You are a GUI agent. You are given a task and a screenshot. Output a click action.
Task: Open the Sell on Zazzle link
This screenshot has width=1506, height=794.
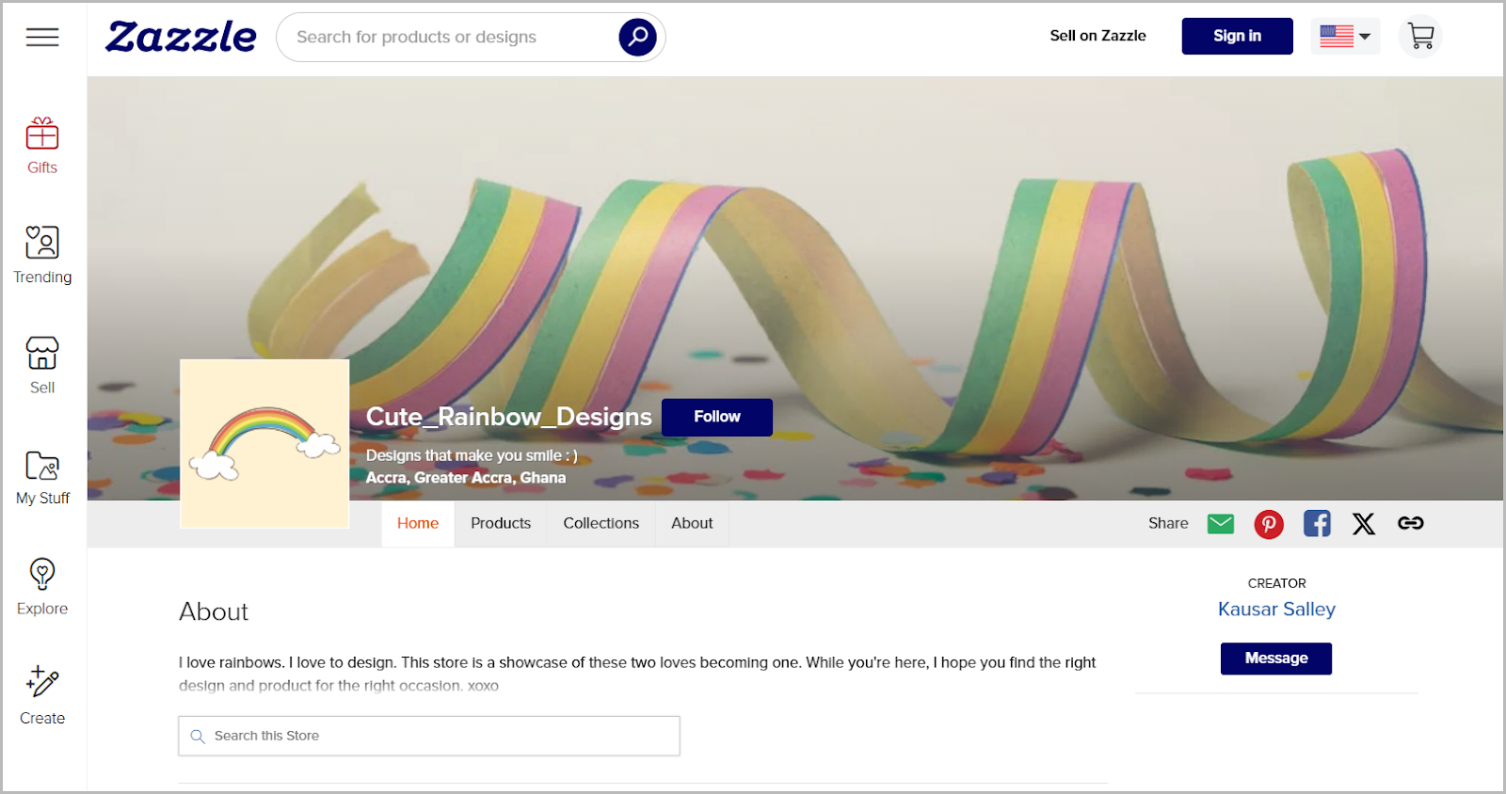1097,36
